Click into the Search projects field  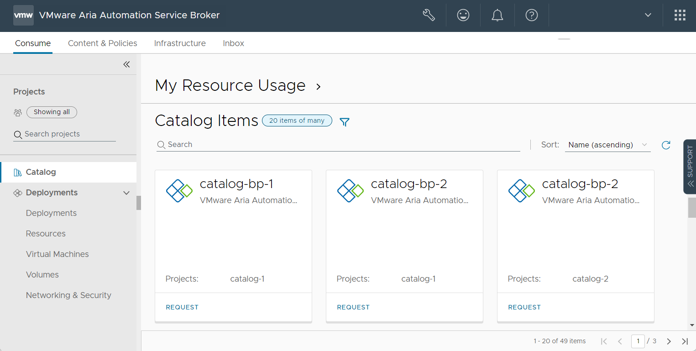[x=64, y=134]
